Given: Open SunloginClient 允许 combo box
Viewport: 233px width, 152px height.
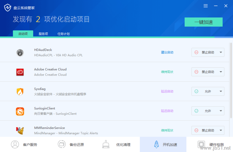Looking at the screenshot, I should pyautogui.click(x=208, y=111).
